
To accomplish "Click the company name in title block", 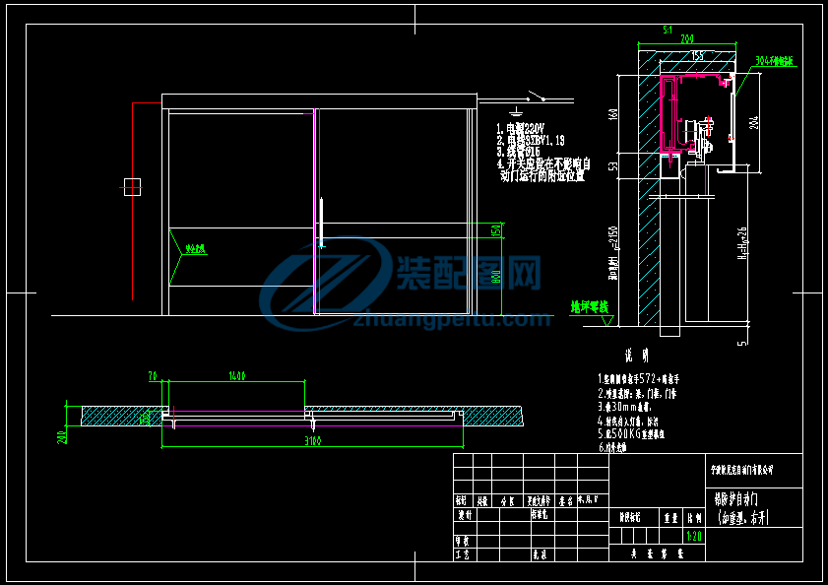I will [x=741, y=470].
